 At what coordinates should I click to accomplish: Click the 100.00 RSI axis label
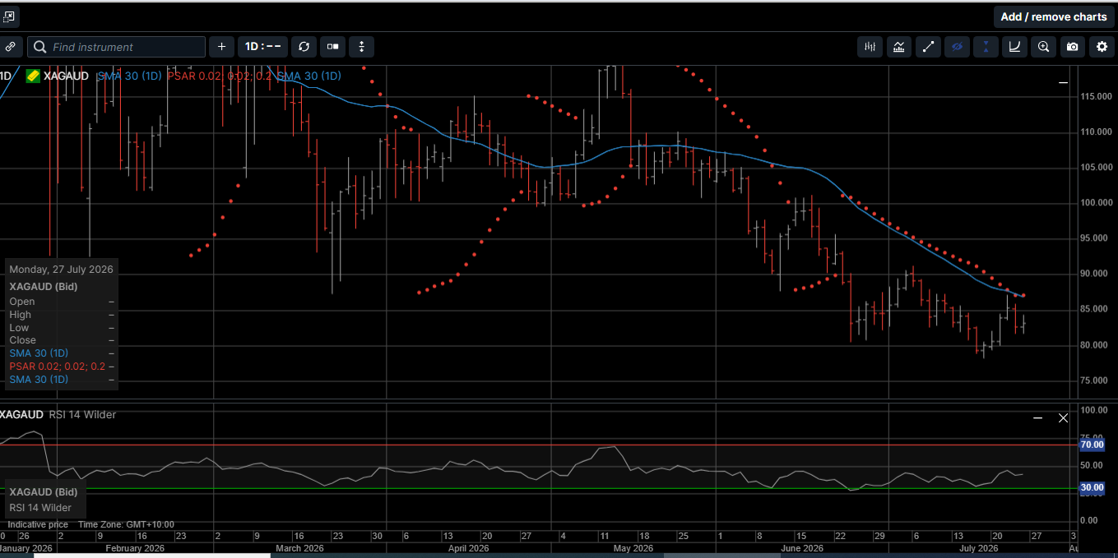[x=1093, y=409]
